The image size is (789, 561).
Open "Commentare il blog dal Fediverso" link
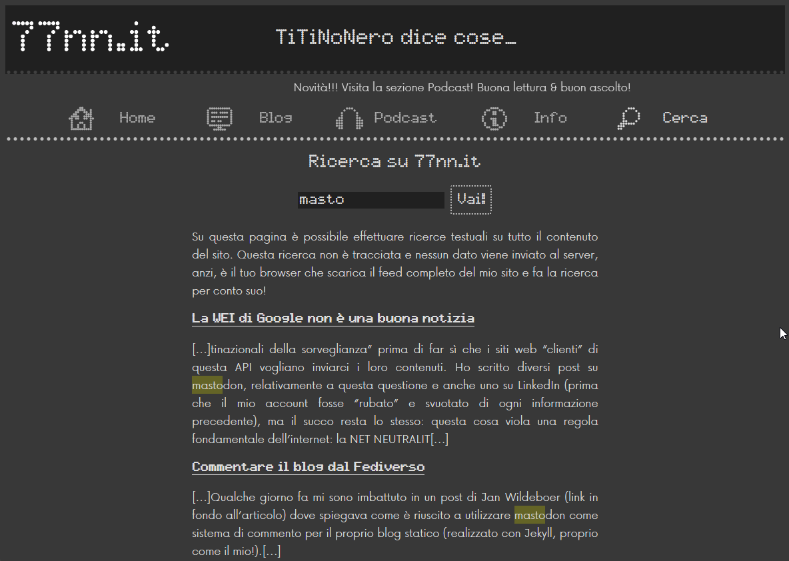[x=308, y=466]
